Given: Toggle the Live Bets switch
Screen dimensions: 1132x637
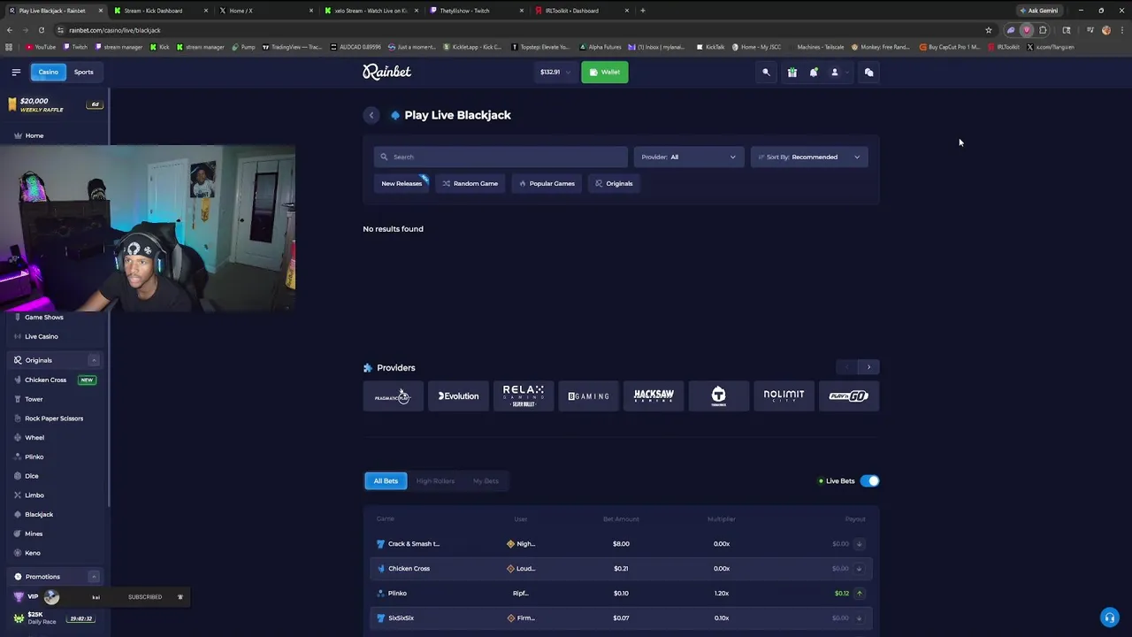Looking at the screenshot, I should pos(870,481).
